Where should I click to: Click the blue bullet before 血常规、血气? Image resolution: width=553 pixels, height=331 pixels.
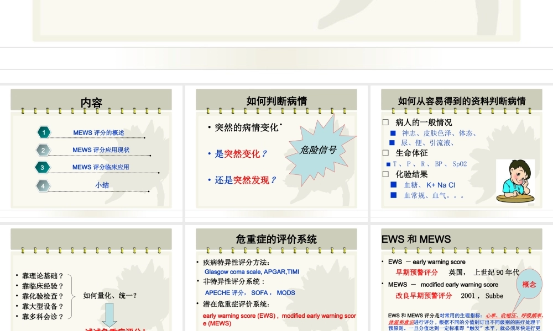click(394, 195)
